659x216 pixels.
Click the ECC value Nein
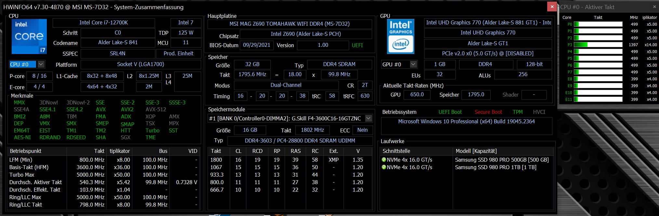(363, 130)
